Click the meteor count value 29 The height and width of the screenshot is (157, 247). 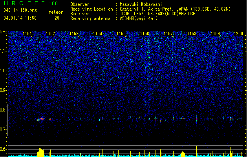57,18
